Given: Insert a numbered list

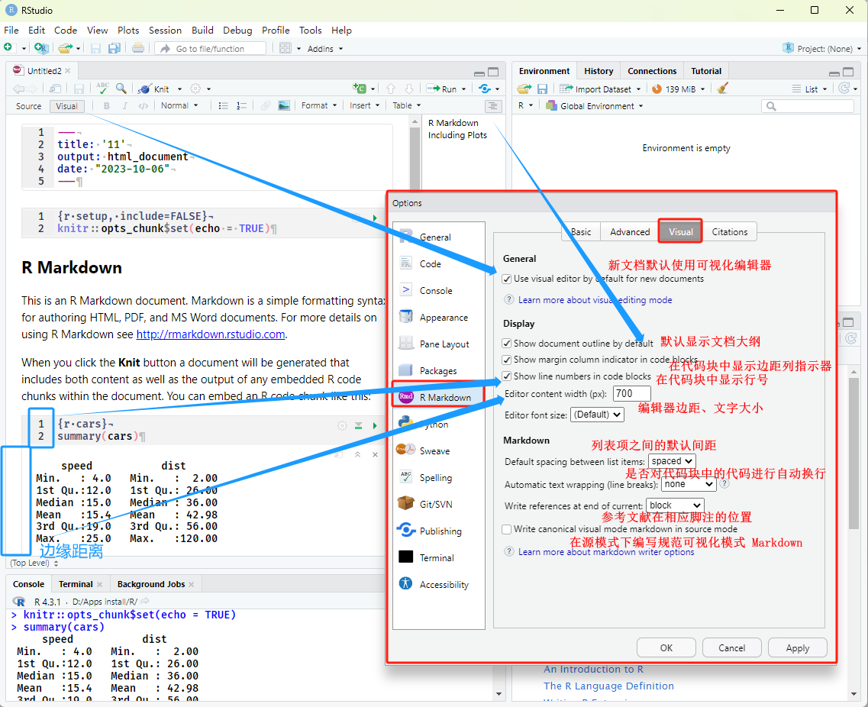Looking at the screenshot, I should click(241, 106).
